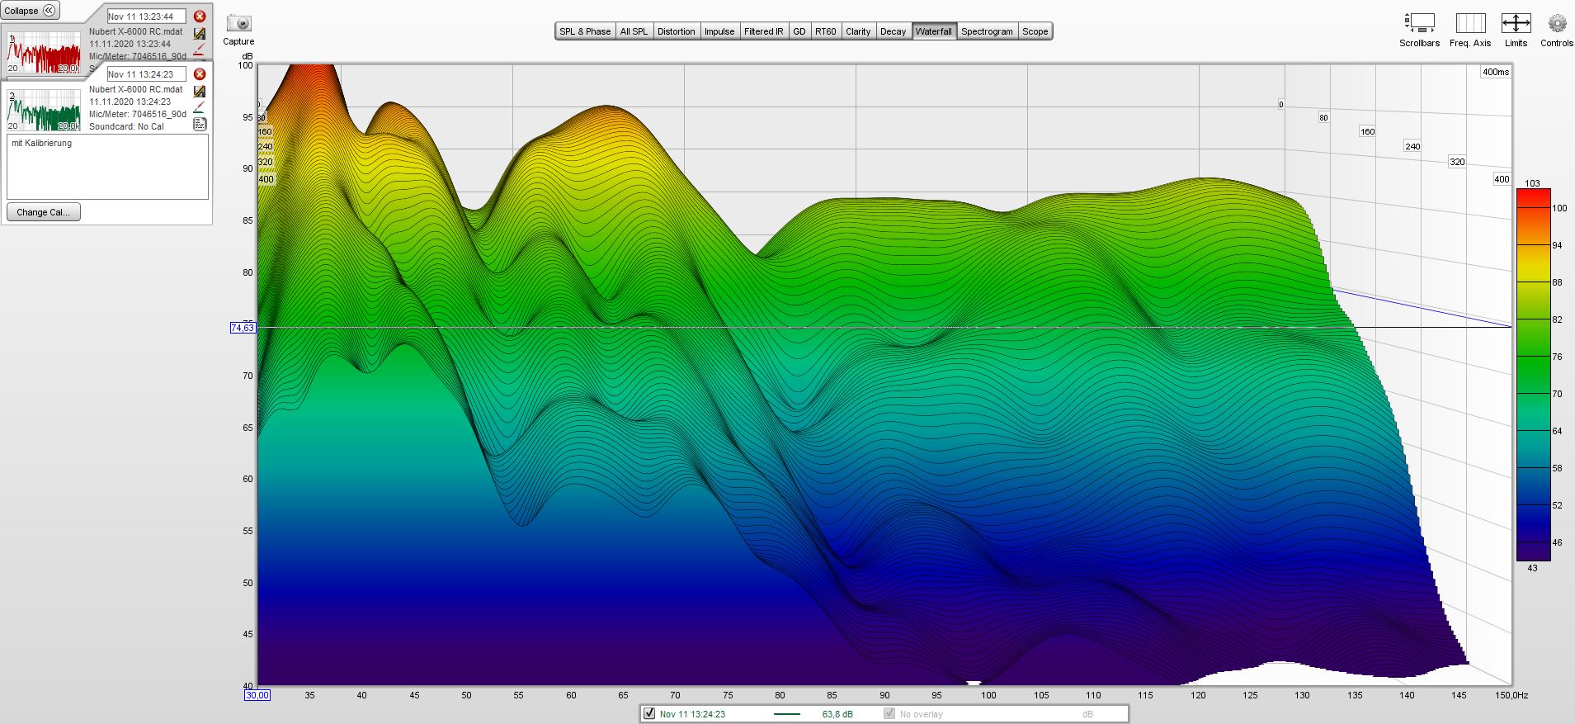Toggle graph Scrollbars
1575x724 pixels.
point(1419,23)
